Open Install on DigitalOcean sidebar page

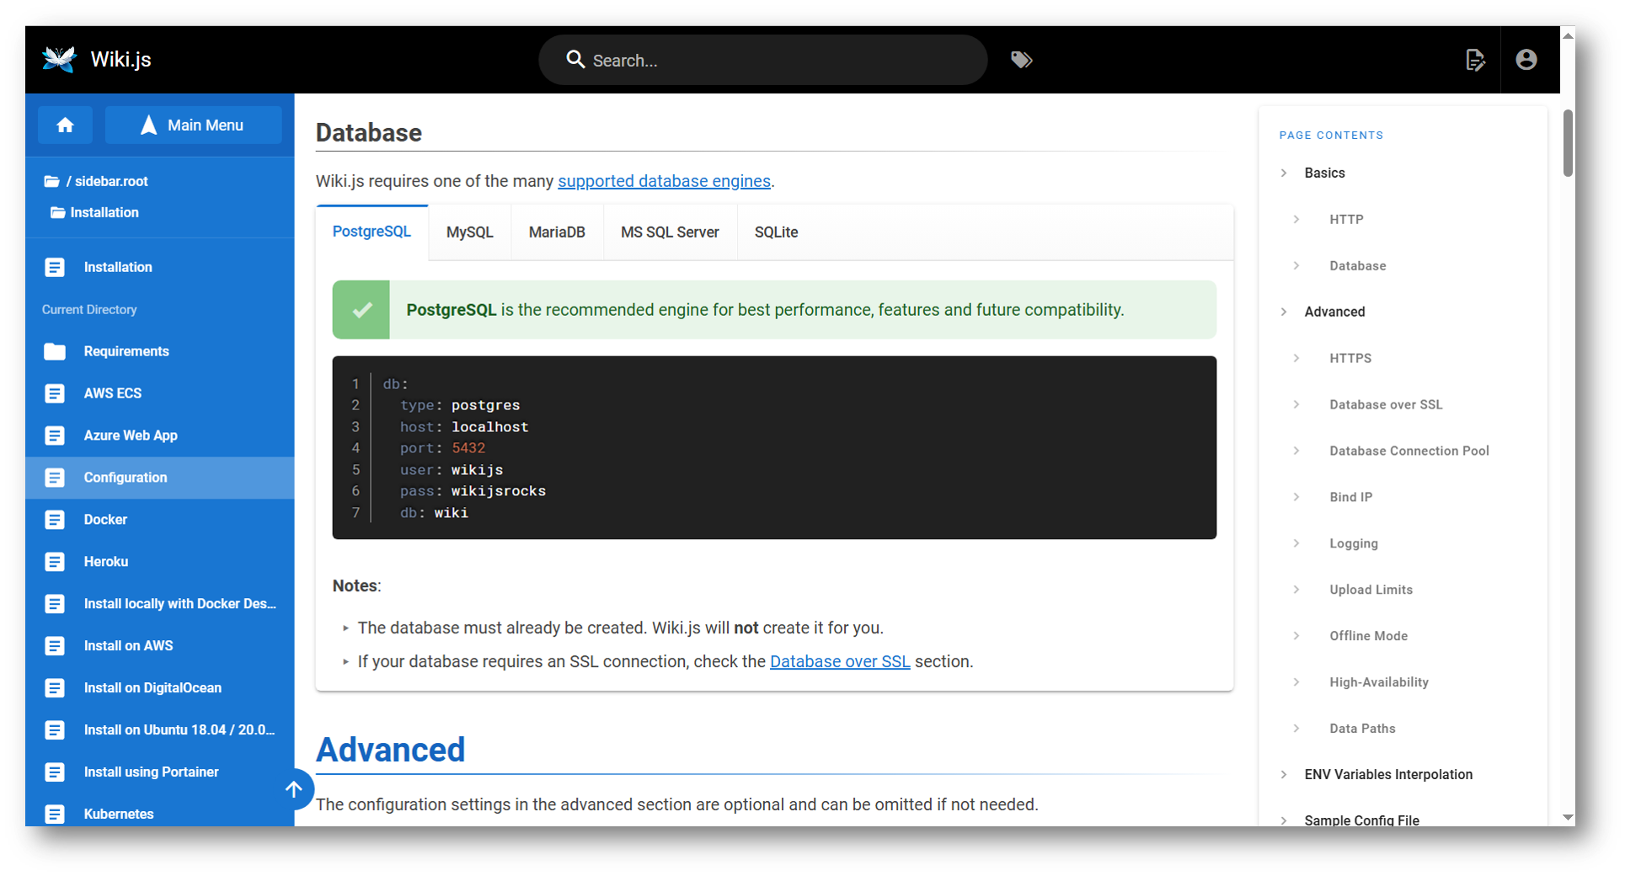pos(160,688)
